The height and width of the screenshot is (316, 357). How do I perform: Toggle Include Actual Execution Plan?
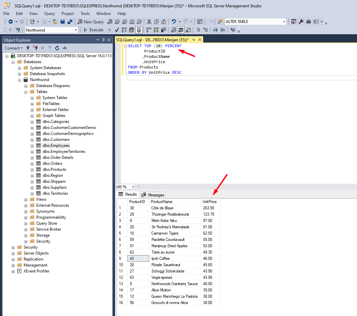(149, 30)
